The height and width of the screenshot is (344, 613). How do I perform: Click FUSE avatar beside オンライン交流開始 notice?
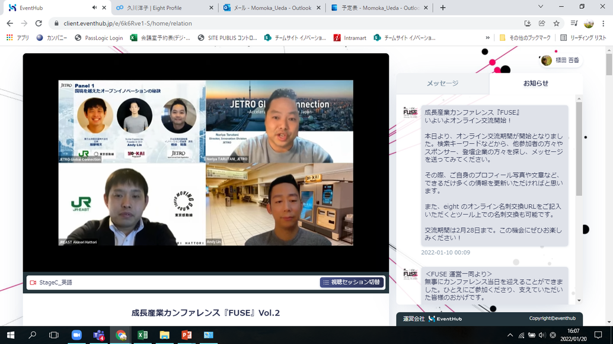410,112
